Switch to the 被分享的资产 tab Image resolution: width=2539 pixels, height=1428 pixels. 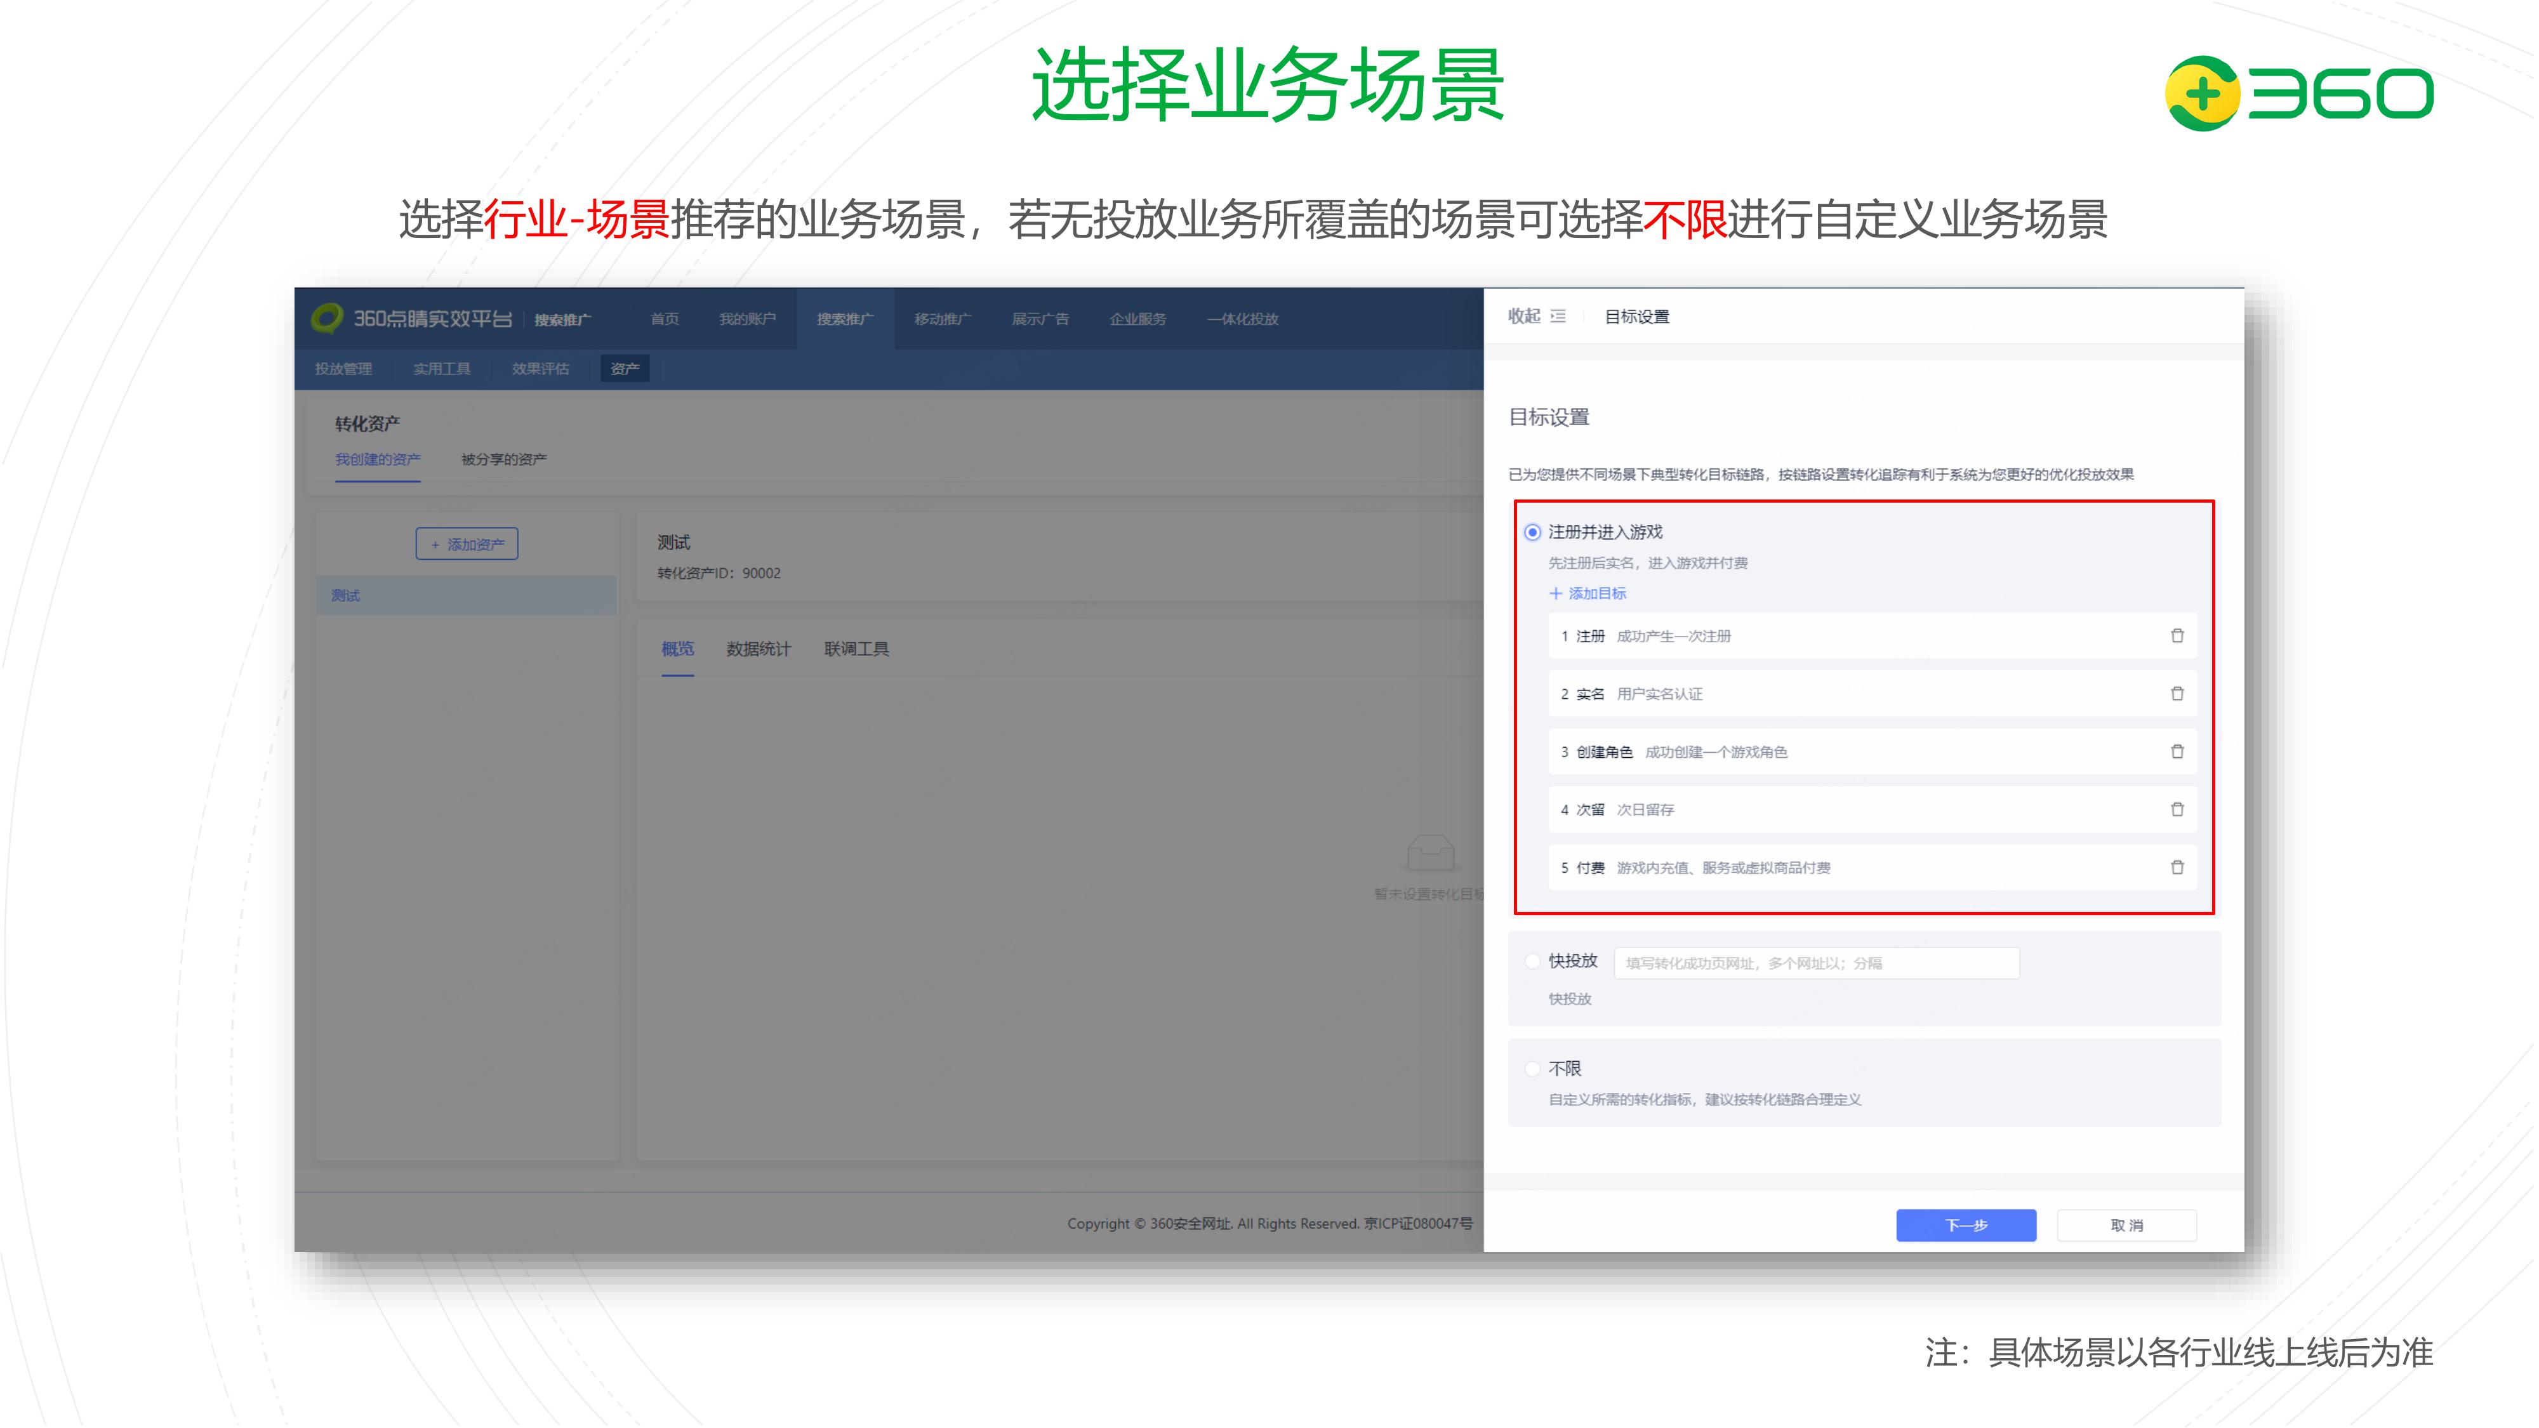pos(503,459)
